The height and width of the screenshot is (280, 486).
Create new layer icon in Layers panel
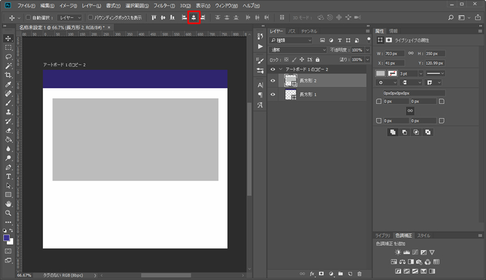point(350,274)
